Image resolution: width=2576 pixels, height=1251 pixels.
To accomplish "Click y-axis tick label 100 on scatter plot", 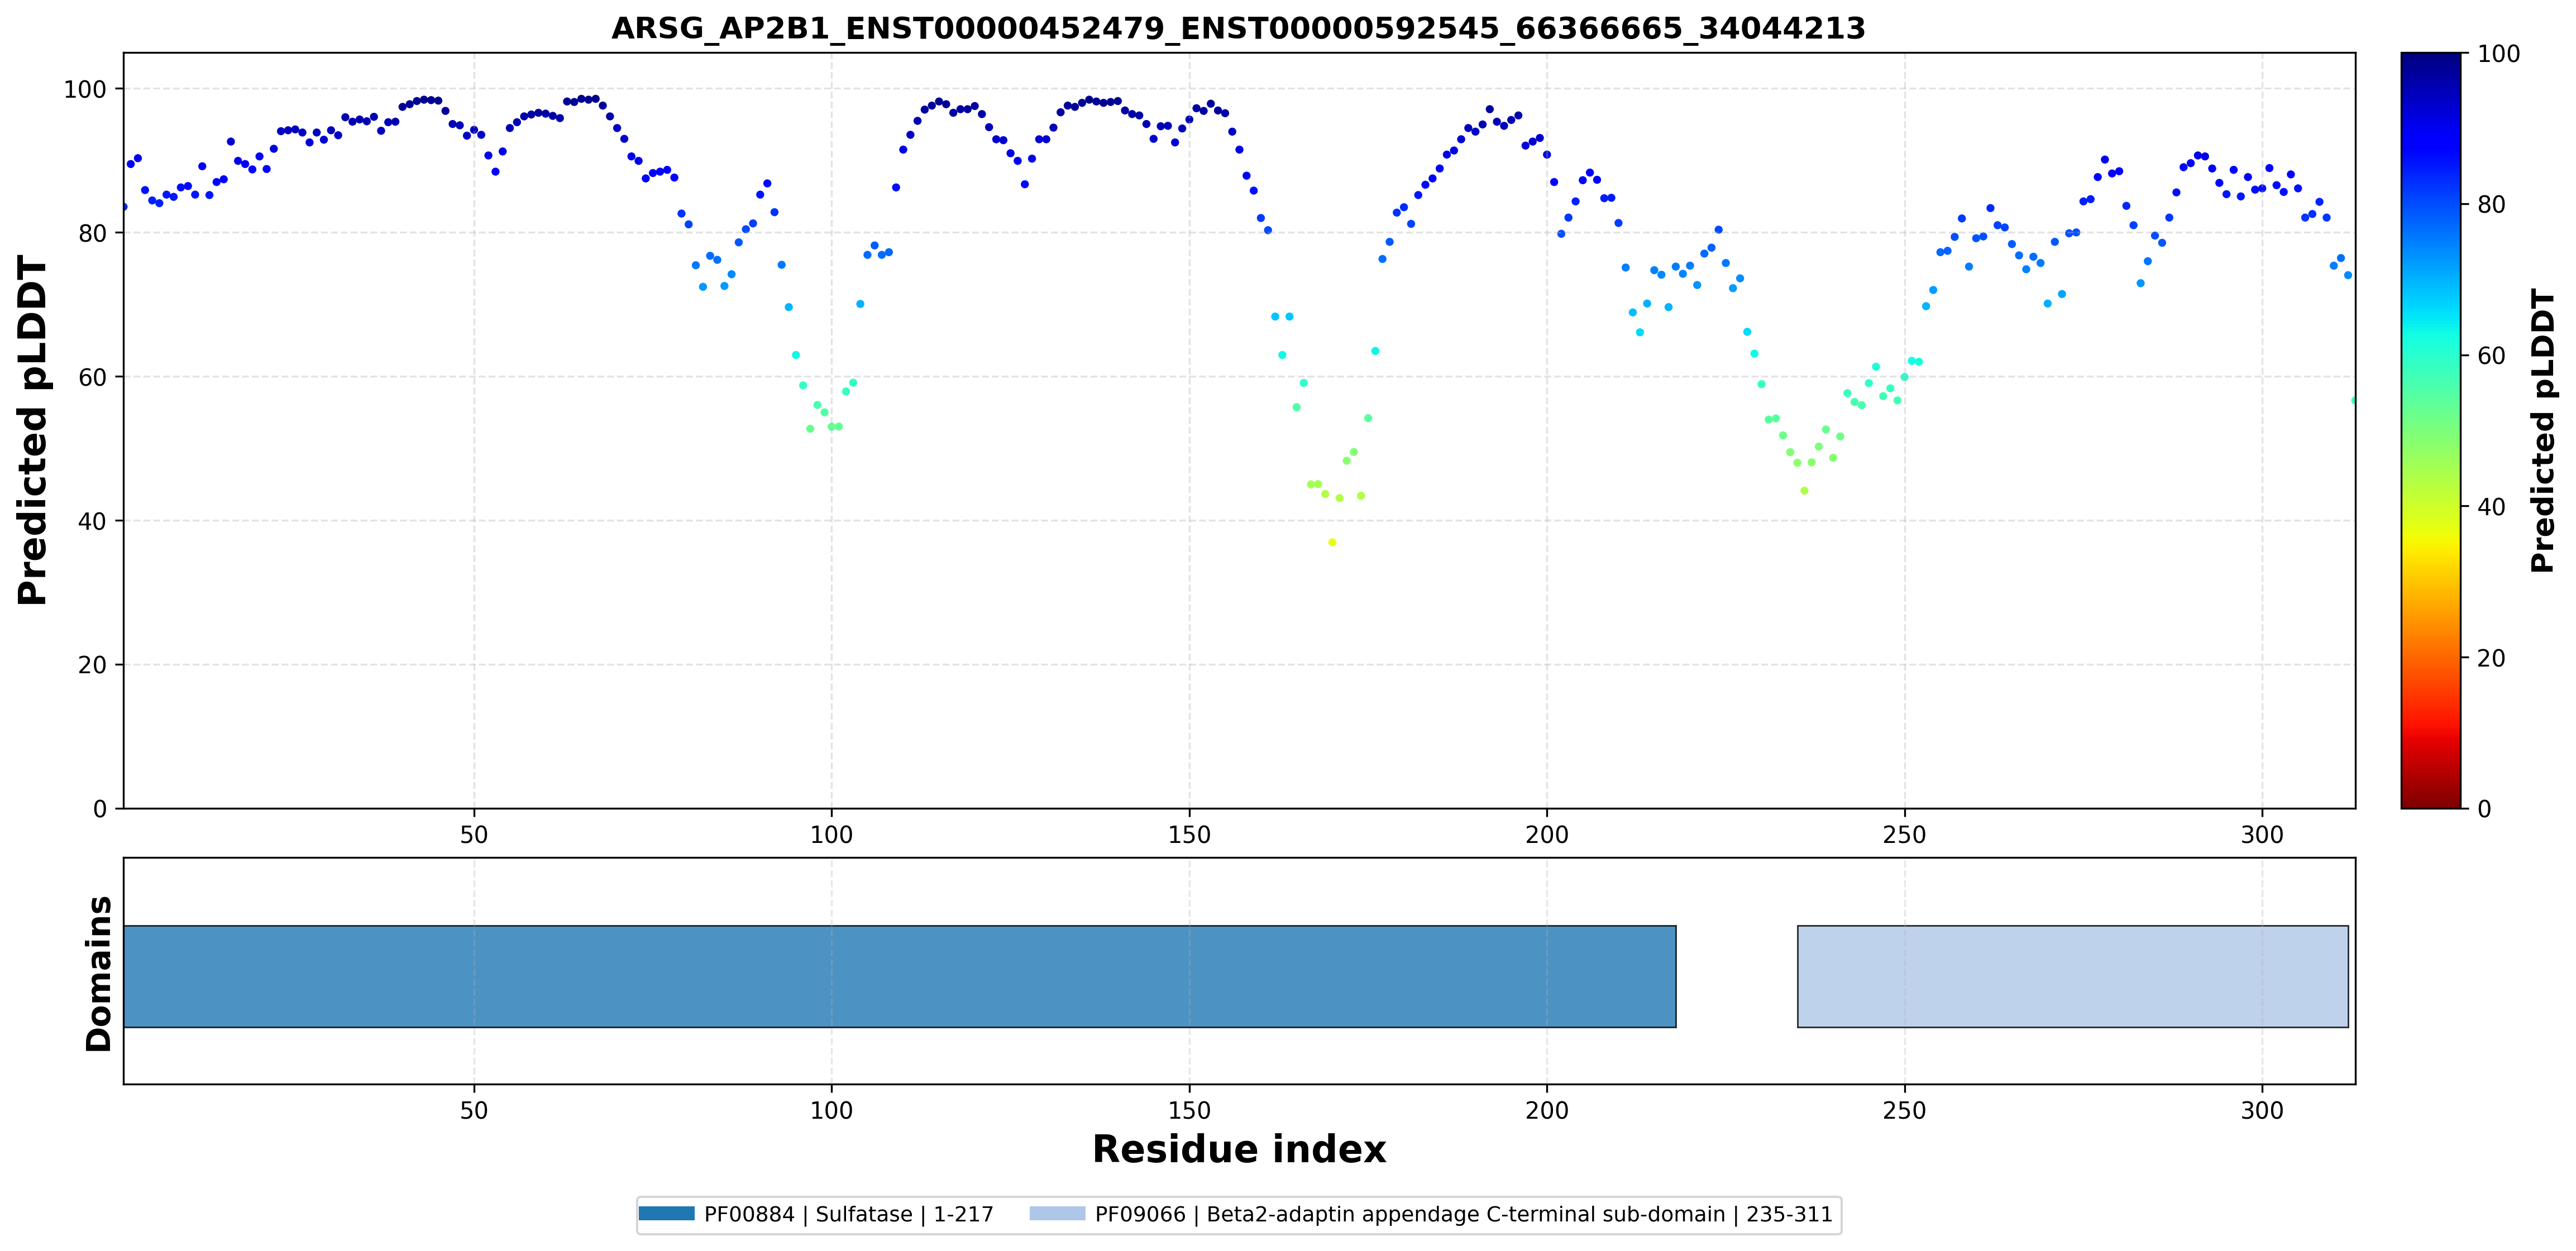I will click(85, 89).
